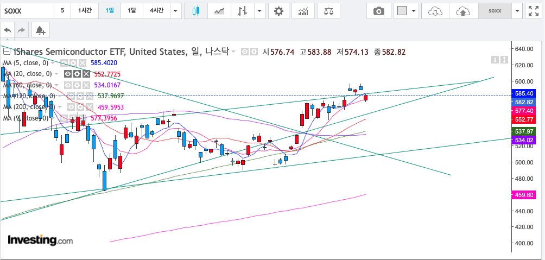Expand main symbol title dropdown arrow

click(x=233, y=52)
